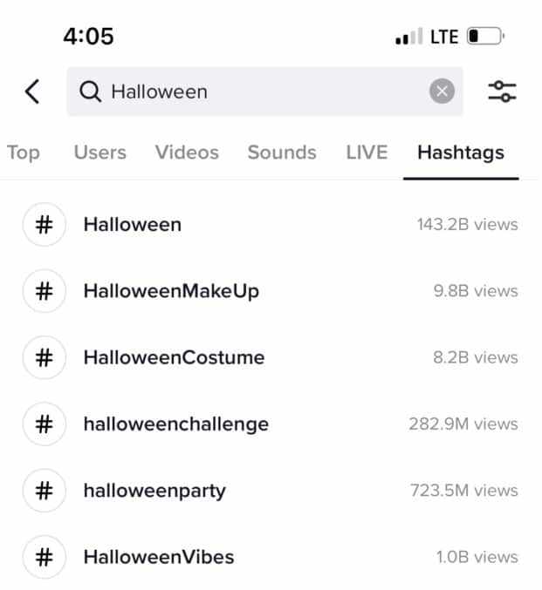Switch to the LIVE tab

pos(367,153)
